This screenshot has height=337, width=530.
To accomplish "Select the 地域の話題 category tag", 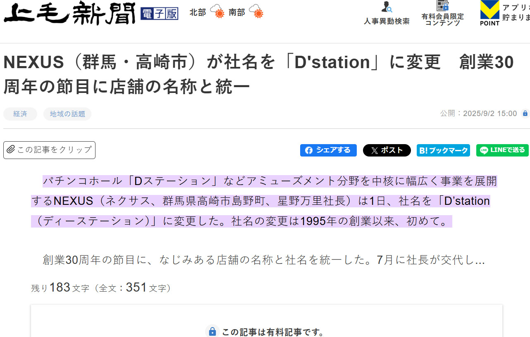I will 67,114.
